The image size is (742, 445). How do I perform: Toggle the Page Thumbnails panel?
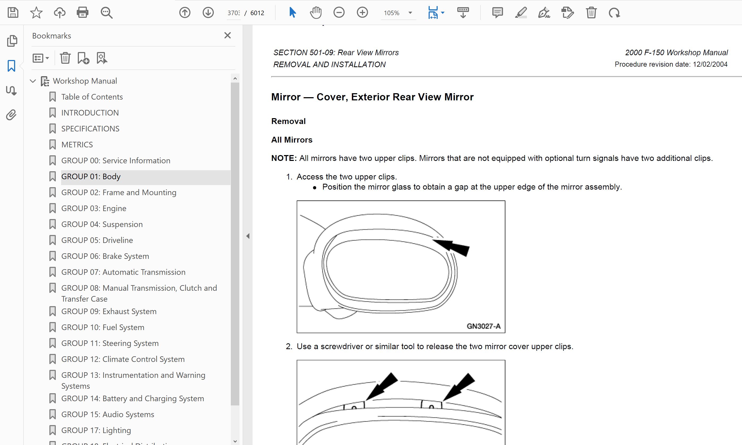pos(11,41)
